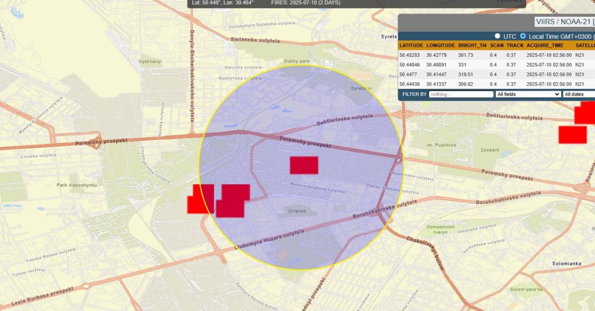The height and width of the screenshot is (311, 595).
Task: Select latitude cell 50.45283
Action: [409, 55]
